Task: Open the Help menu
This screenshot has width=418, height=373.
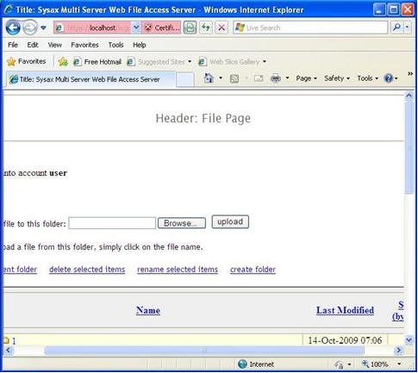Action: pos(140,45)
